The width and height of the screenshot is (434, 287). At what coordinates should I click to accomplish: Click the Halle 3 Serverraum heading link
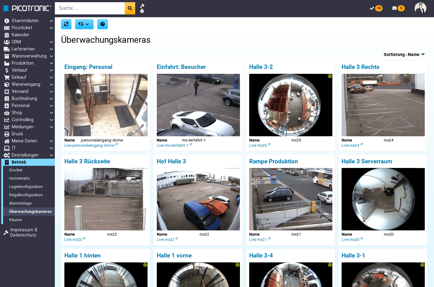pyautogui.click(x=367, y=161)
